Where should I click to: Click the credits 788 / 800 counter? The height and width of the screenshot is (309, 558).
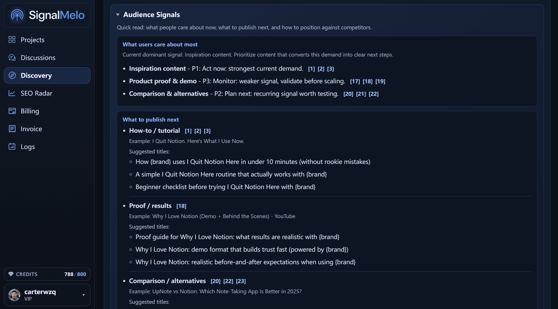pos(75,274)
